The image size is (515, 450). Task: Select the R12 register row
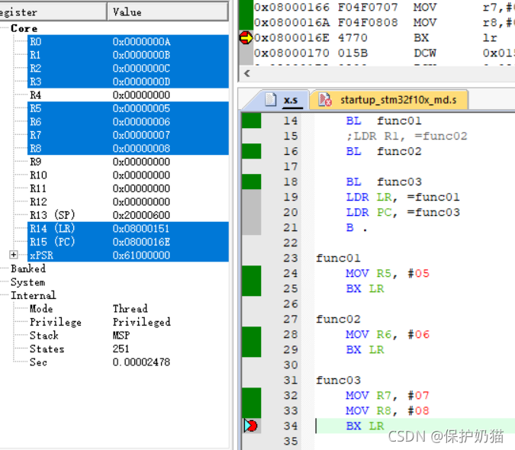pos(128,202)
